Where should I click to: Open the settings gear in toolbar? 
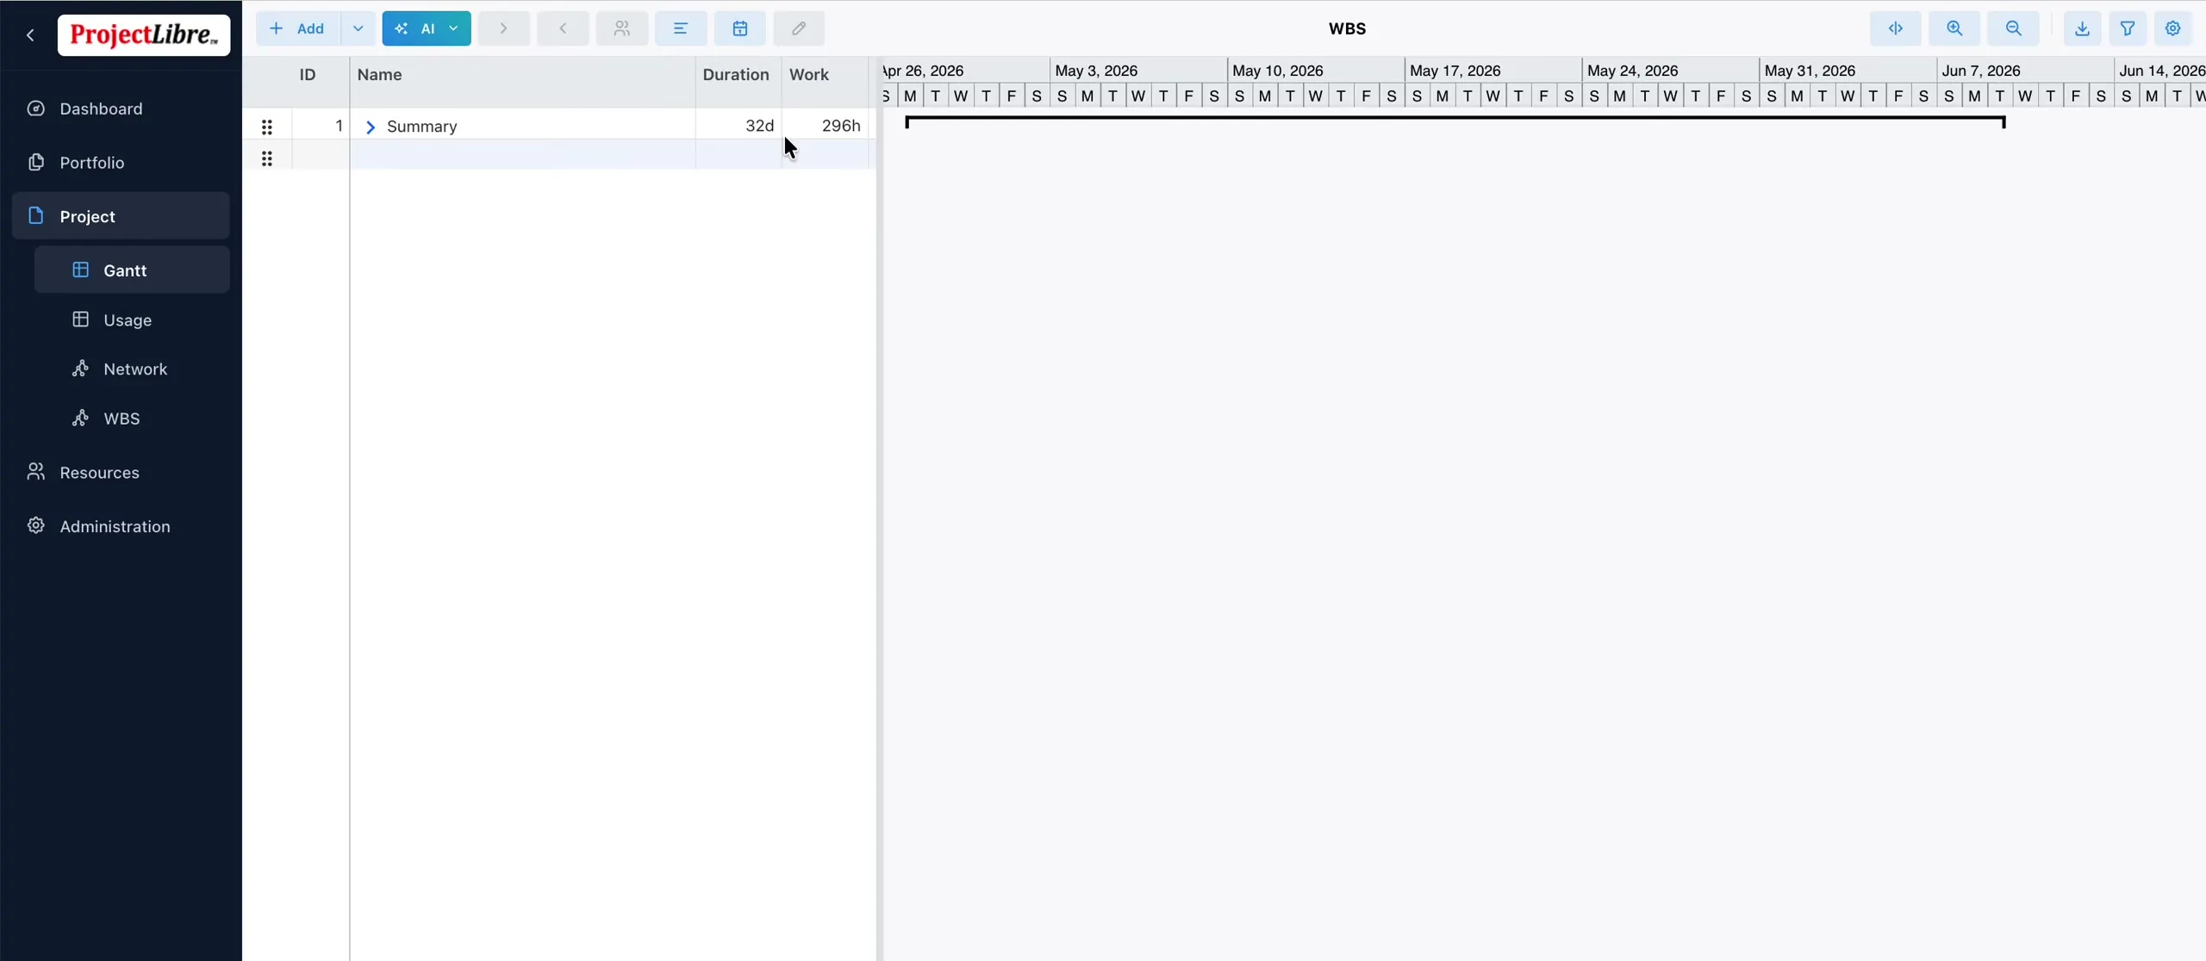click(x=2173, y=28)
